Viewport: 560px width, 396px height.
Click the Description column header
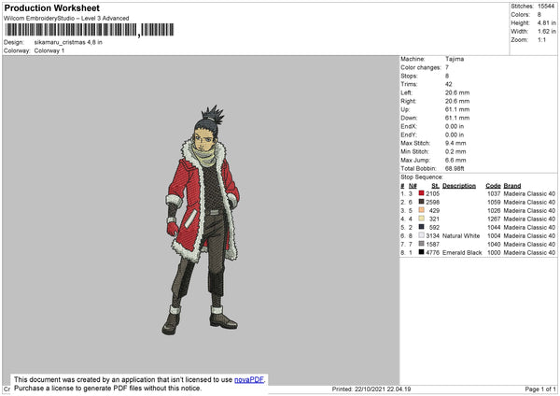tap(459, 186)
